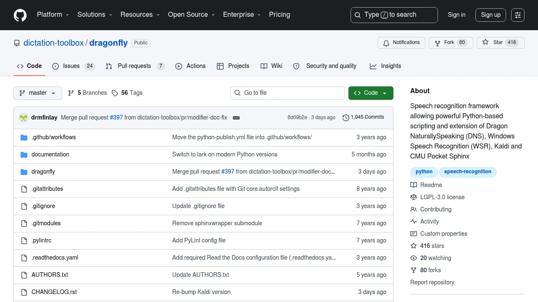
Task: Click Report repository link
Action: tap(432, 282)
